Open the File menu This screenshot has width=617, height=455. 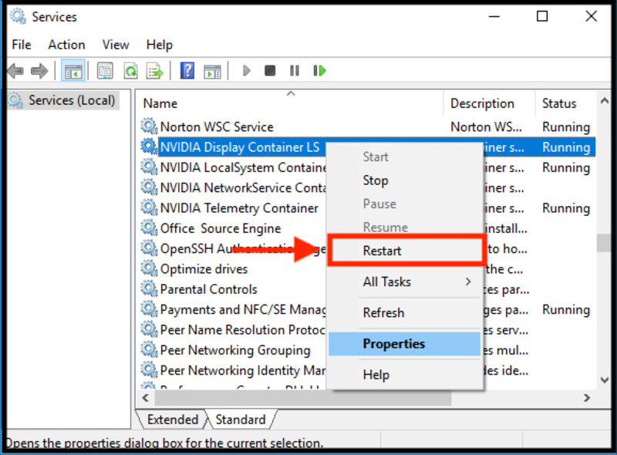[x=22, y=45]
